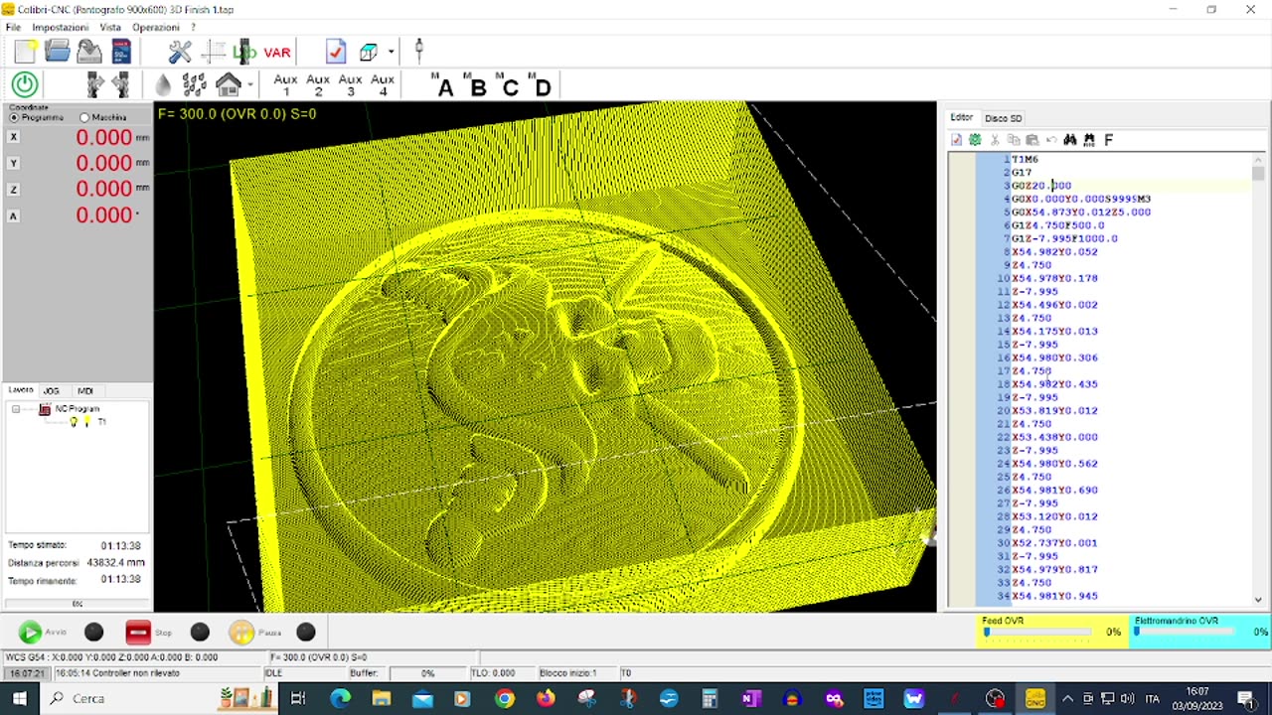Toggle the single-drop coolant icon

(163, 85)
